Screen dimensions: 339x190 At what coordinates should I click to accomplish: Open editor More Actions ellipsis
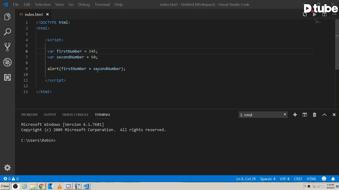(x=334, y=15)
